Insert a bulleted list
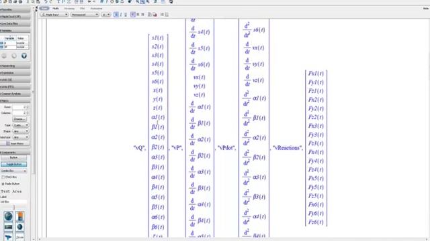This screenshot has width=430, height=241. click(162, 15)
